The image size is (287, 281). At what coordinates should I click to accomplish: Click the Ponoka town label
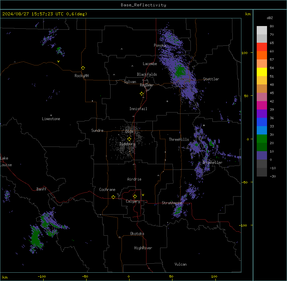coord(160,45)
